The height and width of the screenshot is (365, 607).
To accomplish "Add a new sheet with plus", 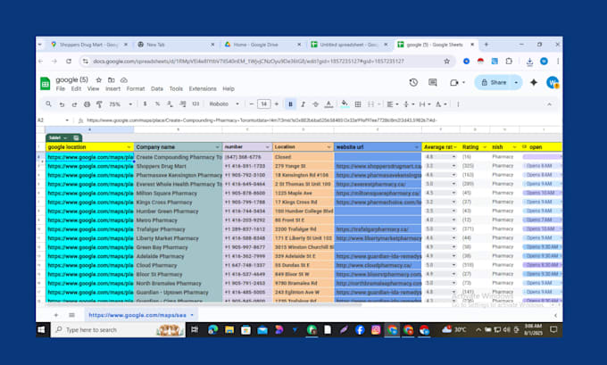I will [56, 315].
